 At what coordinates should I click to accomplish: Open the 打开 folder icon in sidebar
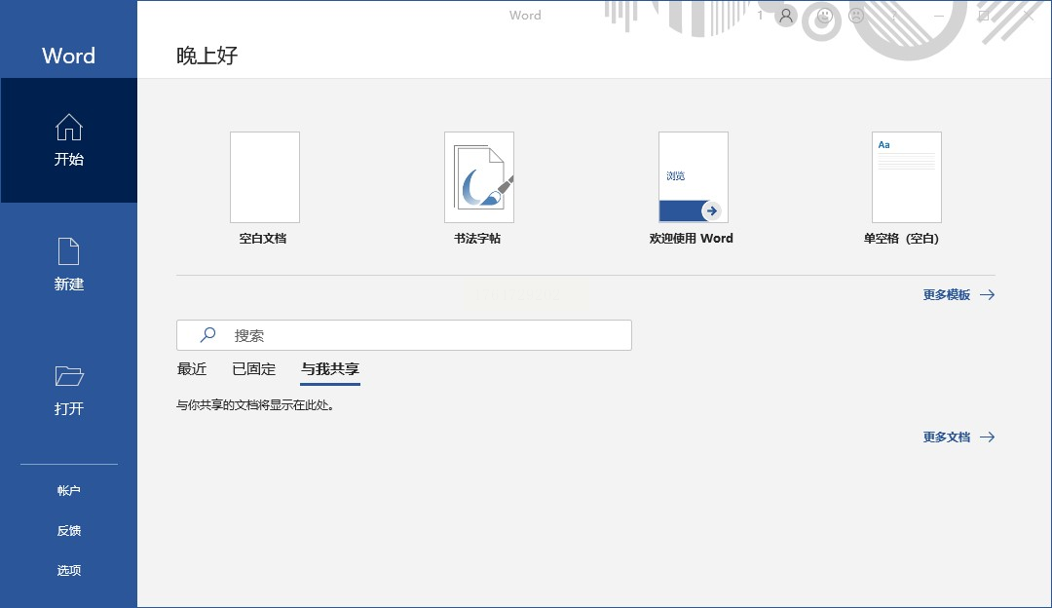pos(68,376)
